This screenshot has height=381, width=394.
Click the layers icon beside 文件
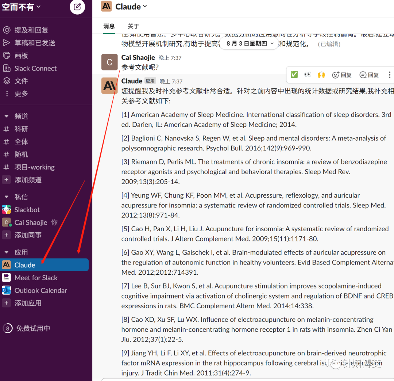pyautogui.click(x=7, y=81)
